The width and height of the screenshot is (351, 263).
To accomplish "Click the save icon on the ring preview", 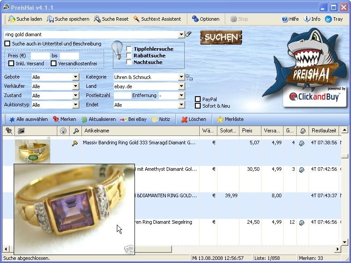I will (x=129, y=249).
